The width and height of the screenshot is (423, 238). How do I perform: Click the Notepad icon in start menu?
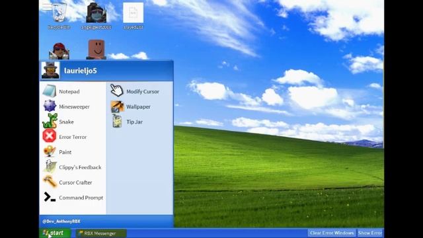click(x=50, y=91)
